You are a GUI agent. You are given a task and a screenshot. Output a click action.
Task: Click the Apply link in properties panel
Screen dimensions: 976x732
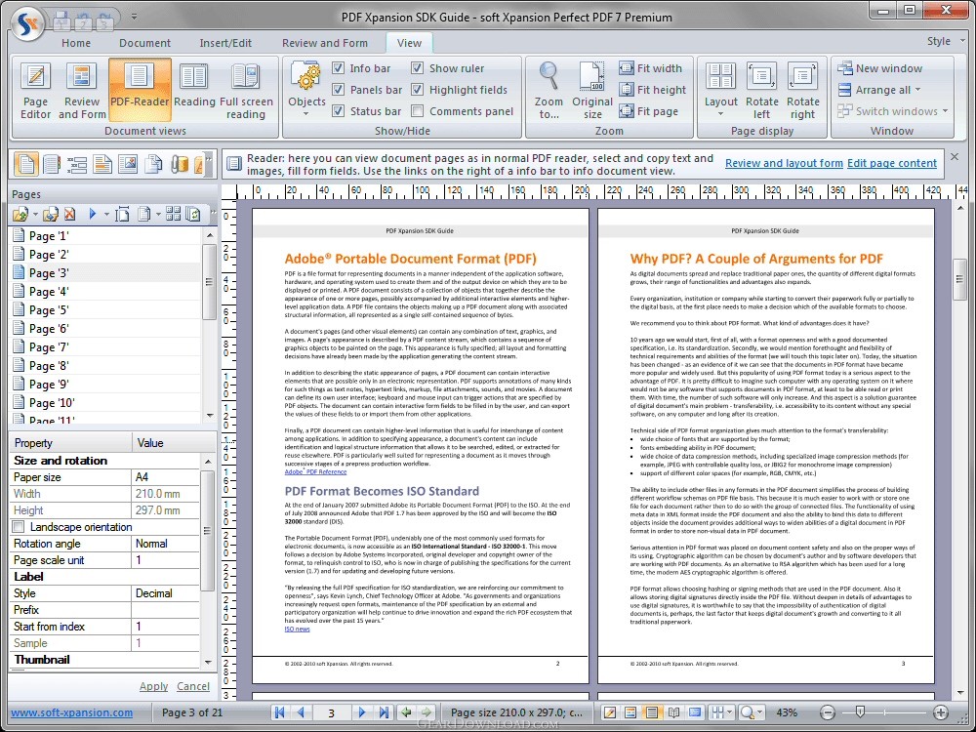(x=153, y=686)
